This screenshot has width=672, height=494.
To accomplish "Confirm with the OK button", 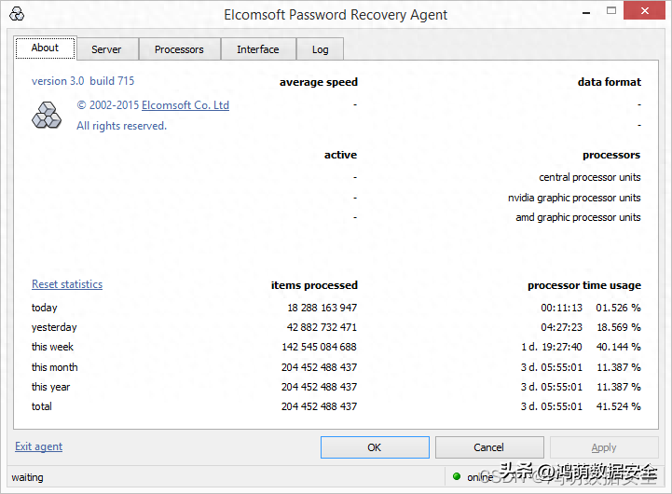I will [x=375, y=447].
